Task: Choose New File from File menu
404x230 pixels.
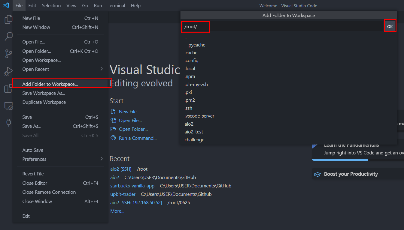Action: (x=60, y=18)
